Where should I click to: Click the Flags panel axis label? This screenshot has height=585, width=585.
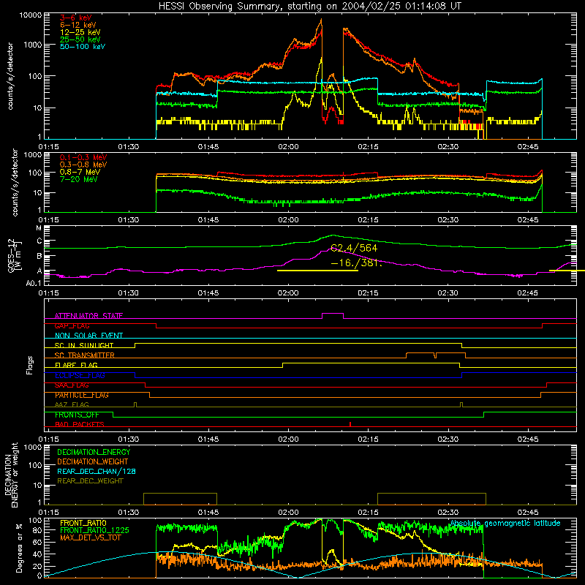coord(29,365)
